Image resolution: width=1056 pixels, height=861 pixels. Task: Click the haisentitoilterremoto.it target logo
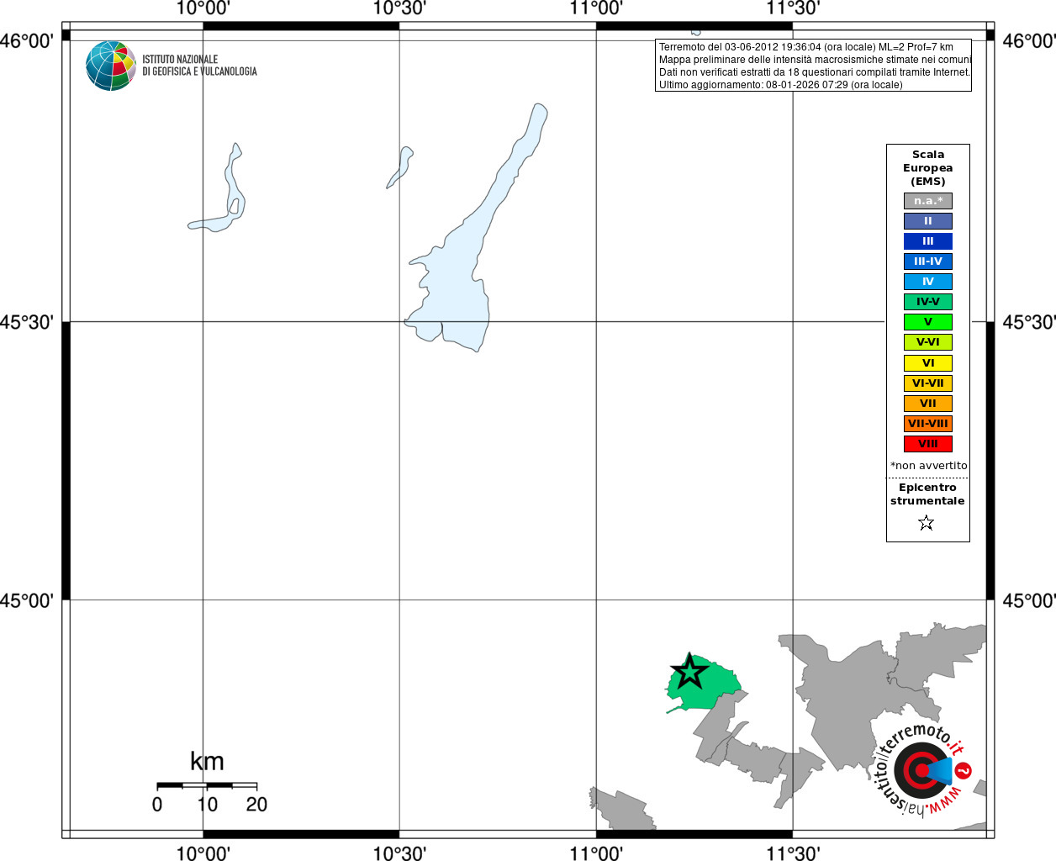pyautogui.click(x=922, y=770)
